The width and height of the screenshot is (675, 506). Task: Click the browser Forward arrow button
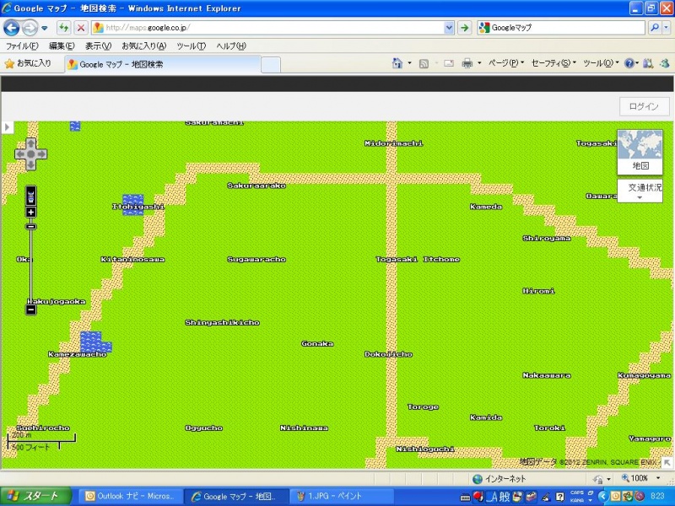pos(30,28)
